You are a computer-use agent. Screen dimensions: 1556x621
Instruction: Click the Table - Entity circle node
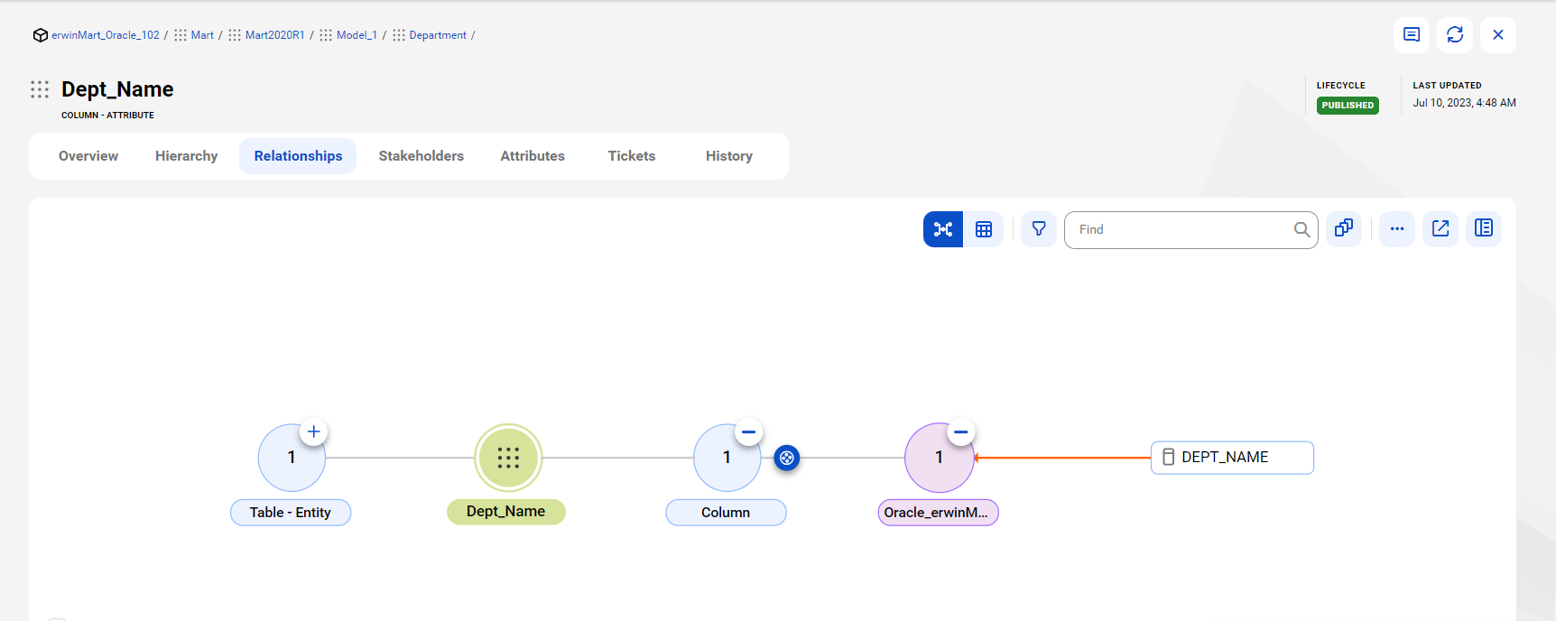point(292,458)
